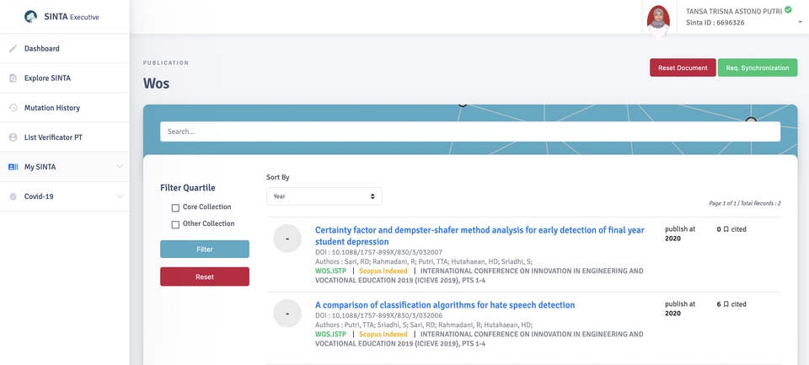The image size is (809, 365).
Task: Click Scopus Indexed tag of Certainty factor paper
Action: (383, 271)
